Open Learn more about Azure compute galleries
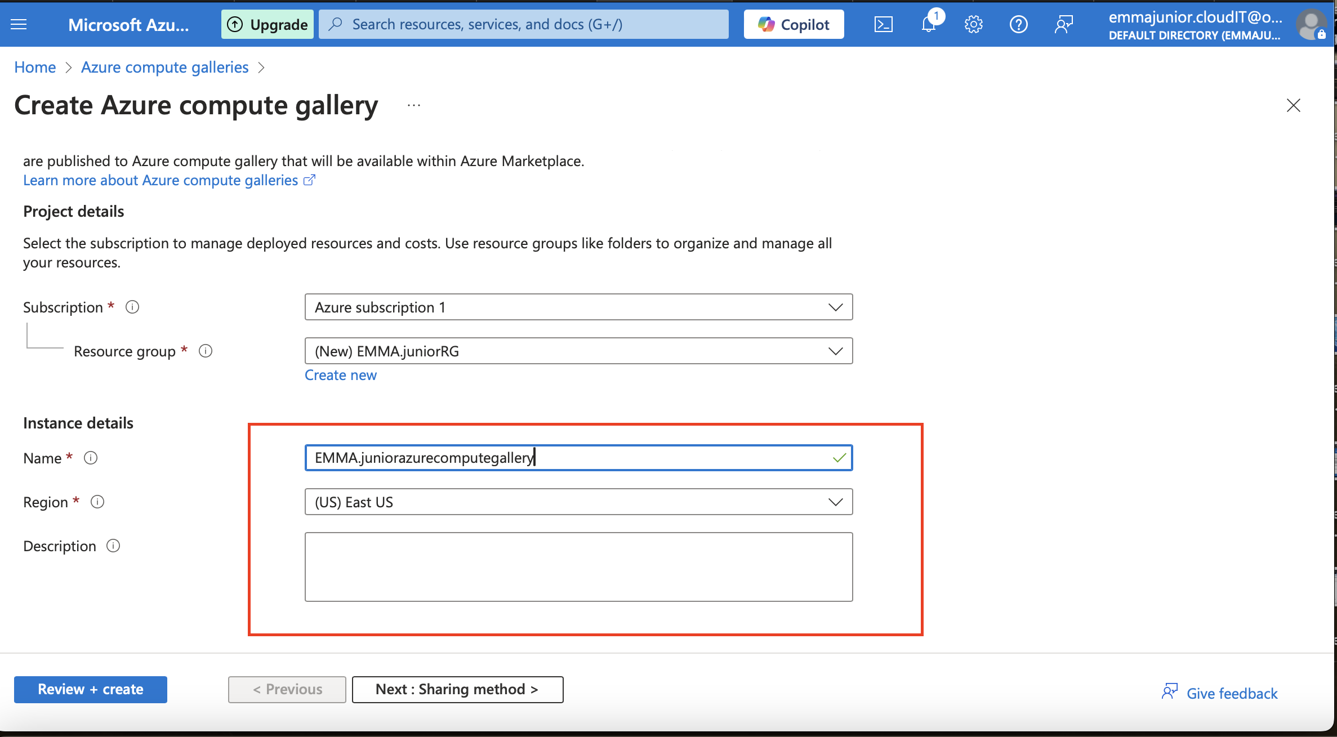The width and height of the screenshot is (1337, 737). (x=169, y=180)
